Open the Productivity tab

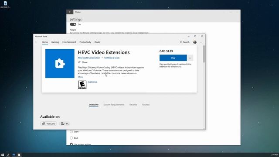tap(85, 42)
